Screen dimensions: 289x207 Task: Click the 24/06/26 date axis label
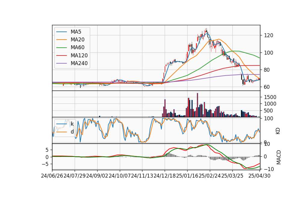[52, 176]
